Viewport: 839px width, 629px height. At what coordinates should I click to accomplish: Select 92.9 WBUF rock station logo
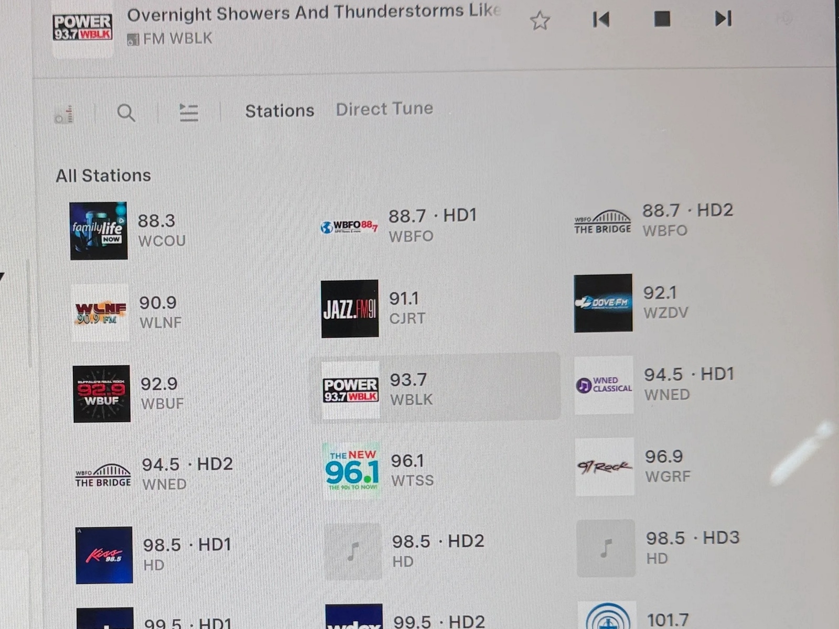(x=102, y=394)
